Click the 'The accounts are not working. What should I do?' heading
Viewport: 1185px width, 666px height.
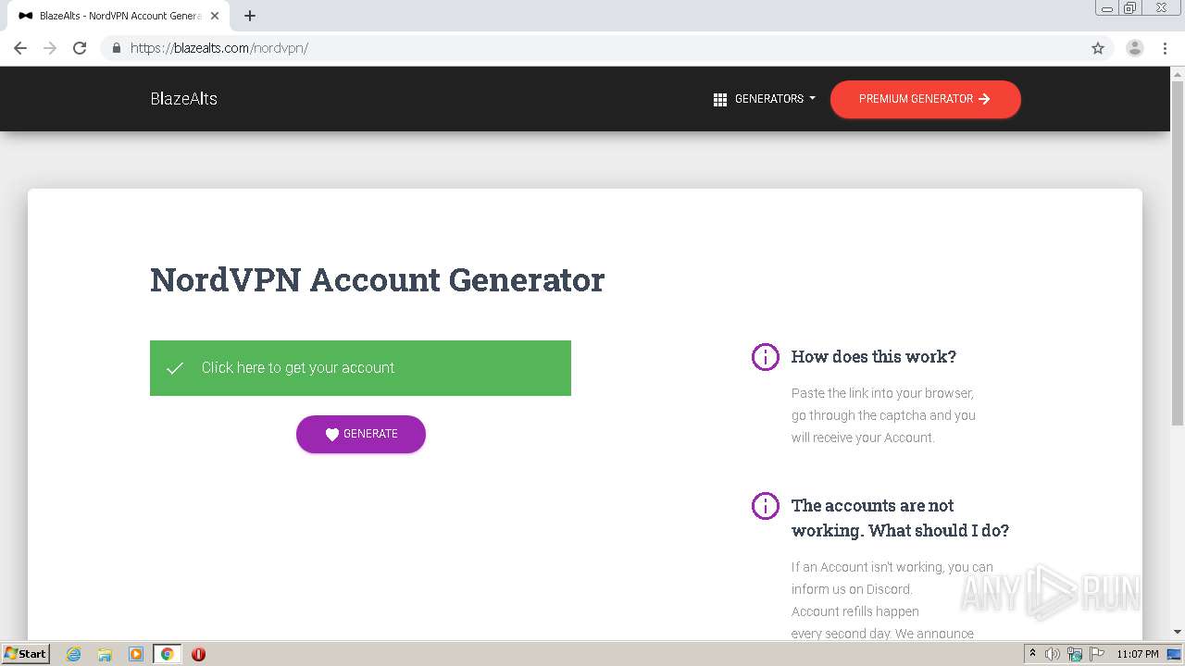(900, 518)
